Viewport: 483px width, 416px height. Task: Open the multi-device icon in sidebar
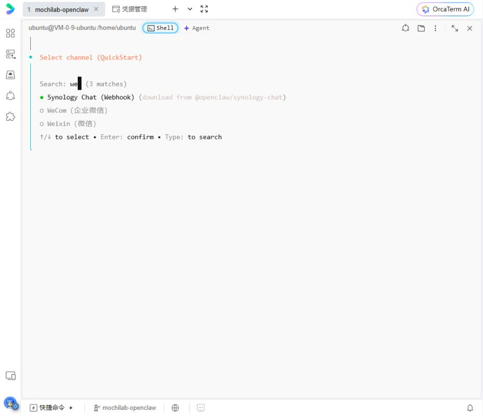click(10, 376)
